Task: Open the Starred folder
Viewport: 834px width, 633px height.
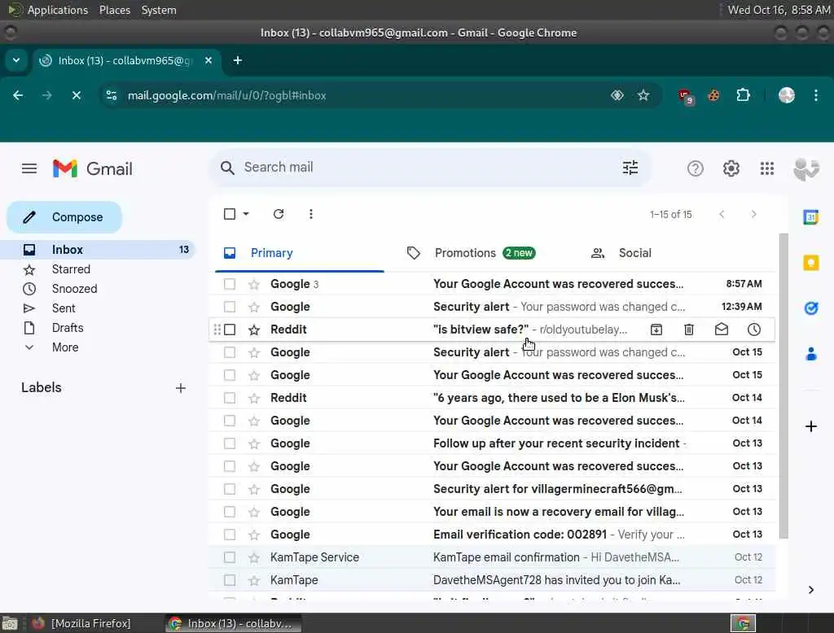Action: pyautogui.click(x=72, y=269)
